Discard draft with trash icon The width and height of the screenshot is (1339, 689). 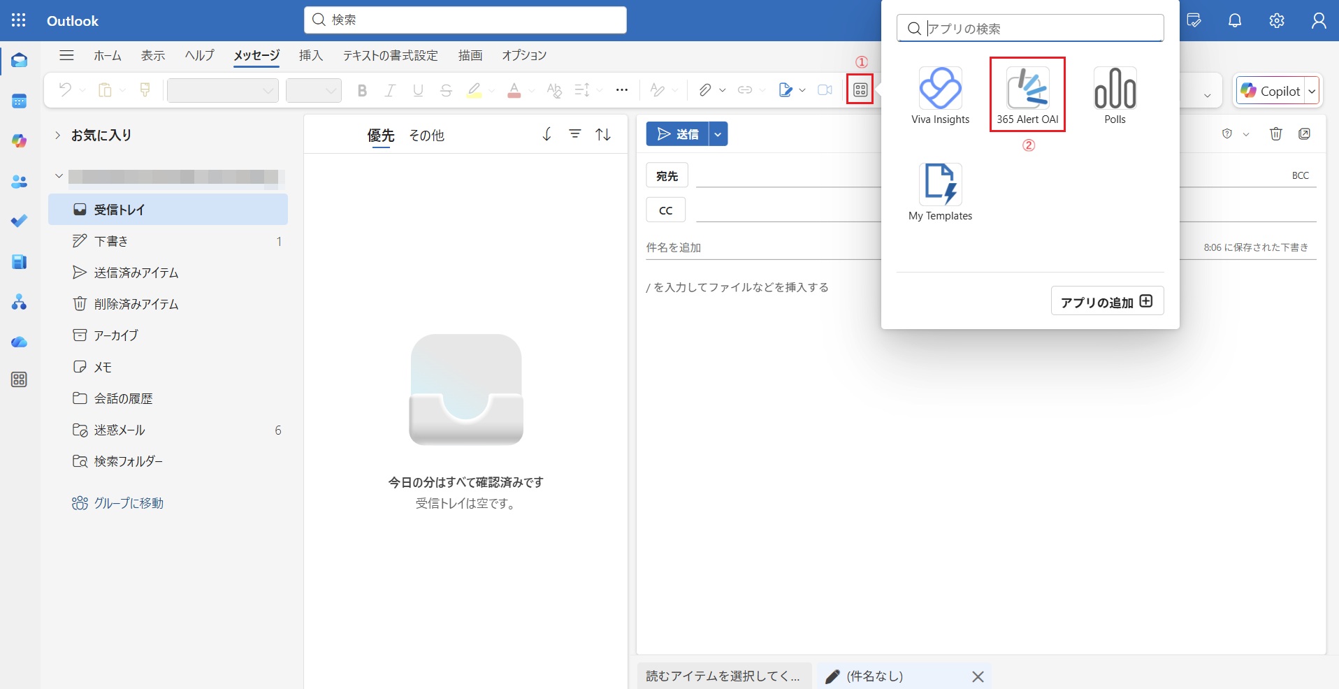coord(1275,134)
